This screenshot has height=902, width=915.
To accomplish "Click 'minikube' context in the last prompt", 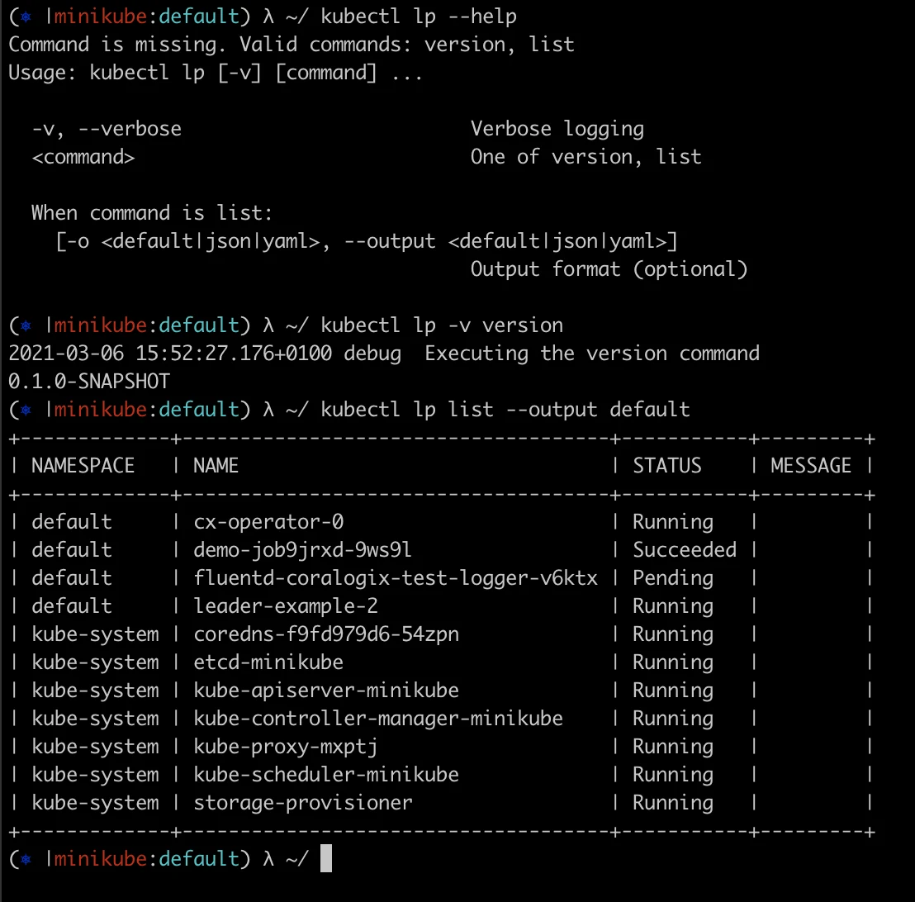I will click(101, 859).
